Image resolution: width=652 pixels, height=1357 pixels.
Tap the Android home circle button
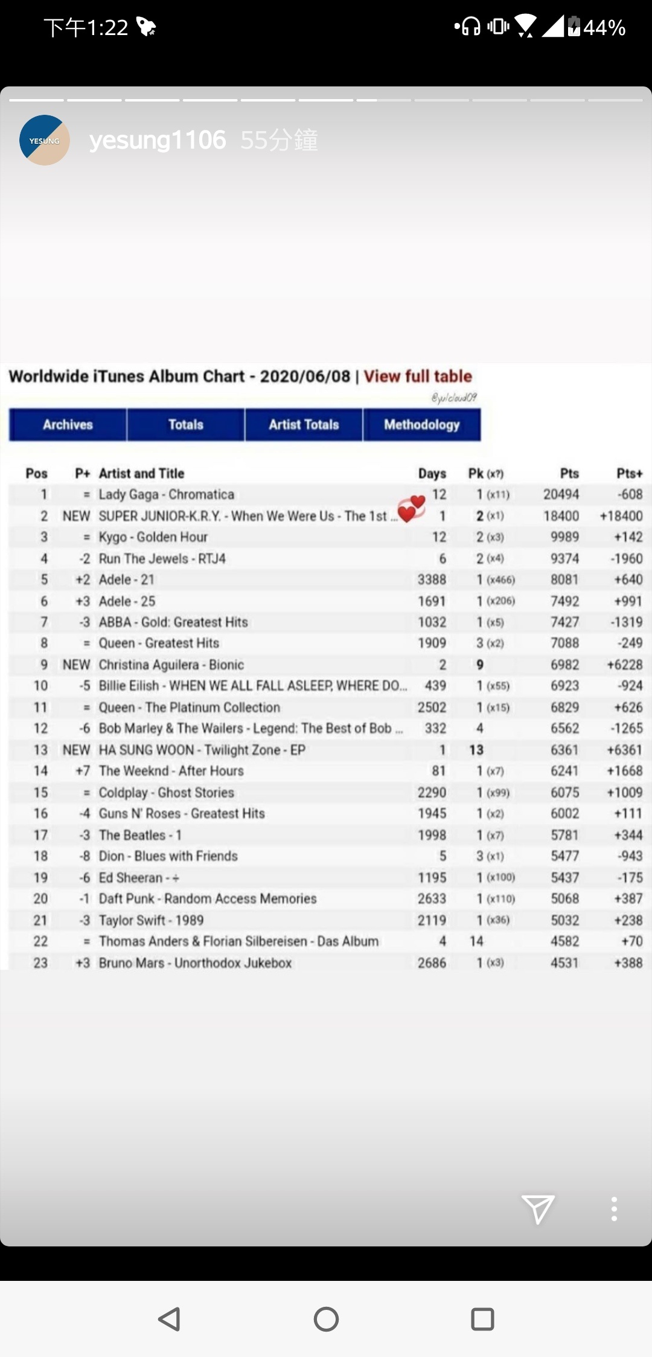pyautogui.click(x=326, y=1319)
